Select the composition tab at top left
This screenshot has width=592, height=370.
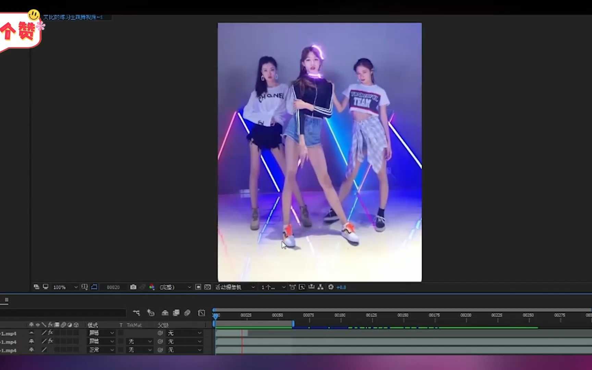[x=73, y=17]
